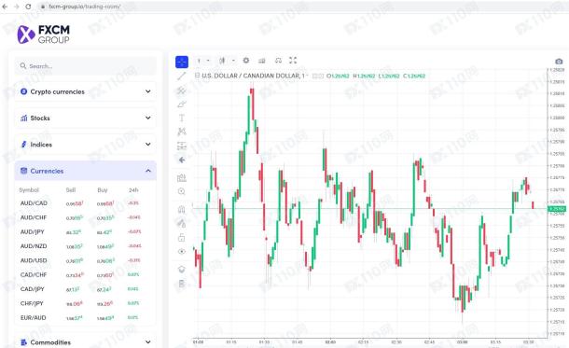This screenshot has width=569, height=348.
Task: Collapse the chart legend toggle beside U.S. DOLLAR
Action: [197, 76]
